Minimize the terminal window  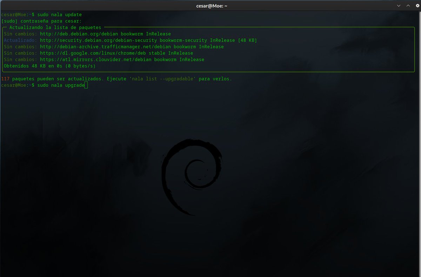[x=399, y=6]
